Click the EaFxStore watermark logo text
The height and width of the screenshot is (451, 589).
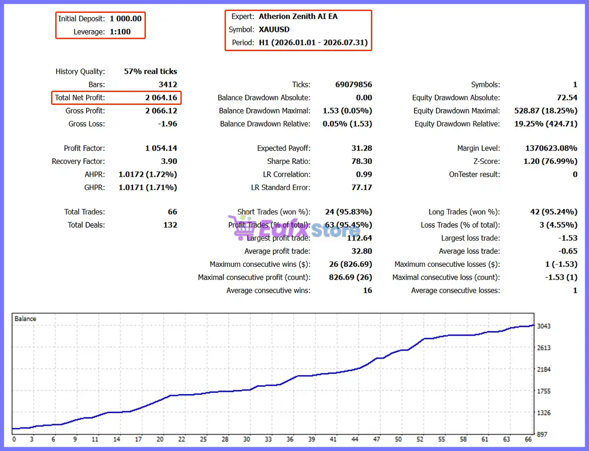[308, 228]
